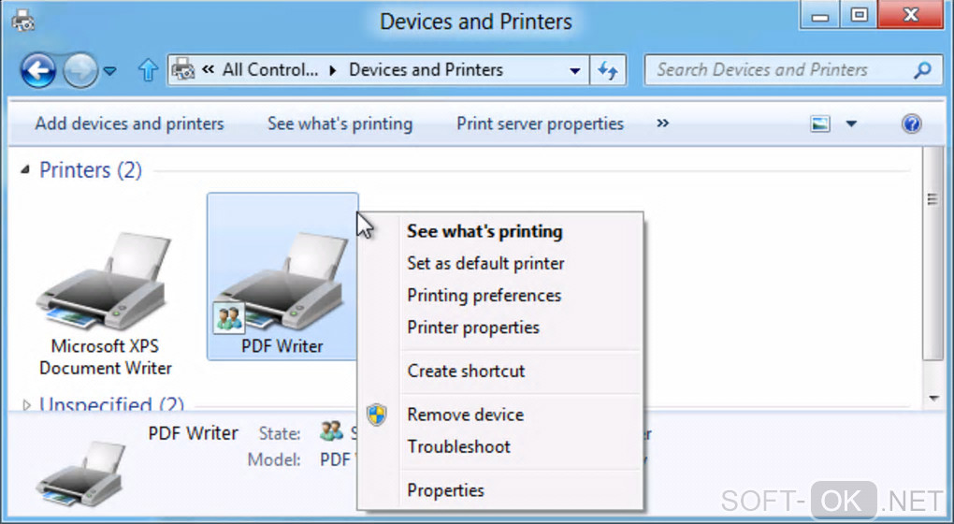Select Microsoft XPS Document Writer printer
Viewport: 954px width, 524px height.
tap(106, 304)
